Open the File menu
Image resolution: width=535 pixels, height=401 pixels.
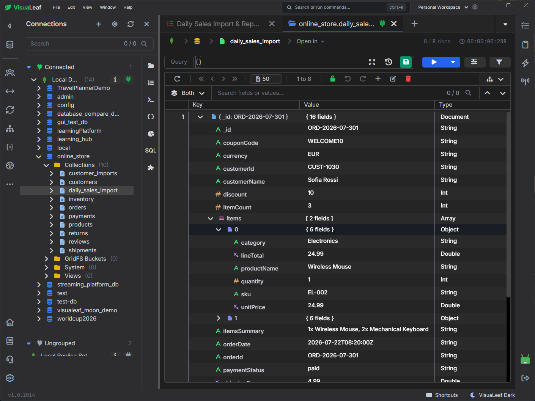tap(57, 7)
